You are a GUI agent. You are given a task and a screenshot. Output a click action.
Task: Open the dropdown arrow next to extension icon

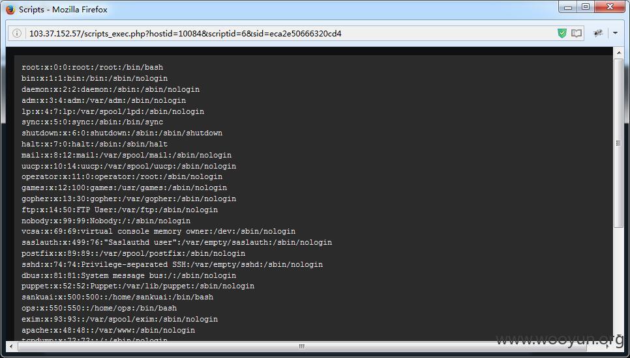click(615, 33)
